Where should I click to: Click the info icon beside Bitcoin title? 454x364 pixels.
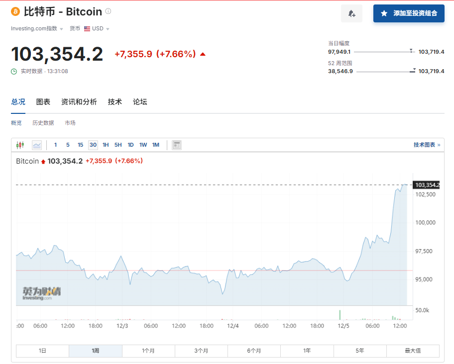(x=109, y=11)
